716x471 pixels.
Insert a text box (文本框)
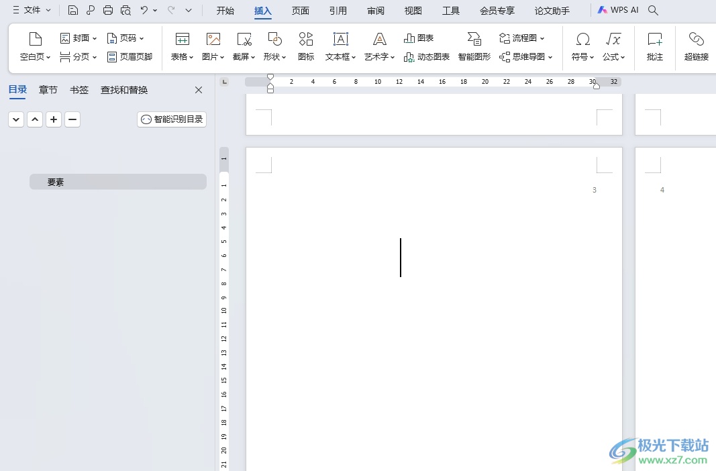[341, 46]
